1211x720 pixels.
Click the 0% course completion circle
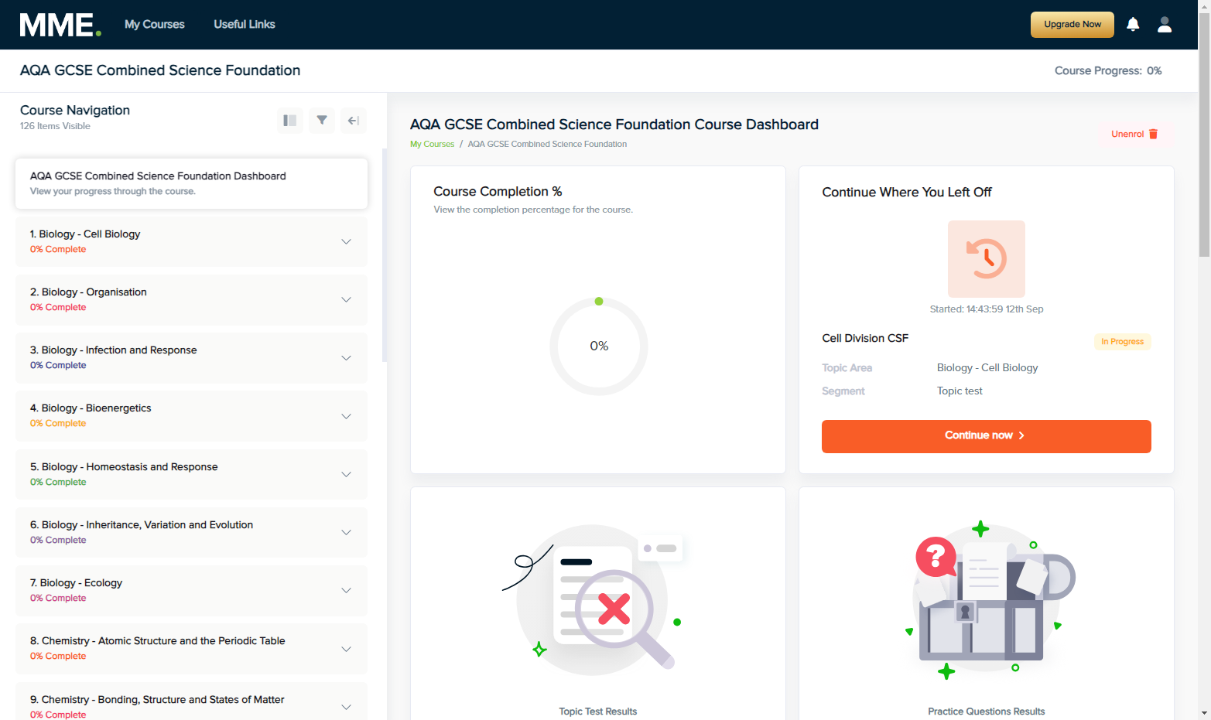click(599, 346)
